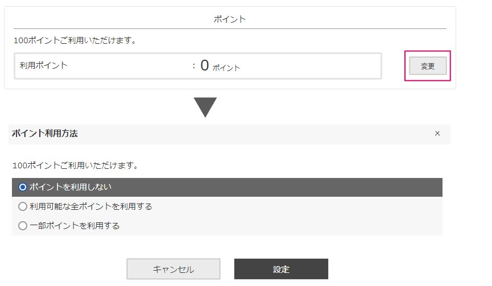Click the 利用ポイント label in the box
This screenshot has width=492, height=286.
[44, 65]
